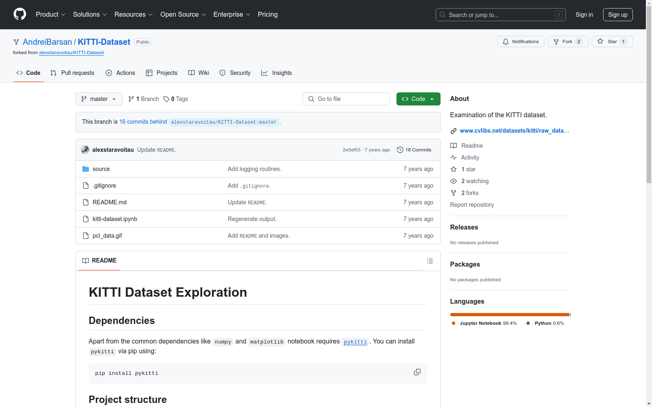Fork the repository with Fork button
The height and width of the screenshot is (407, 652).
coord(568,42)
